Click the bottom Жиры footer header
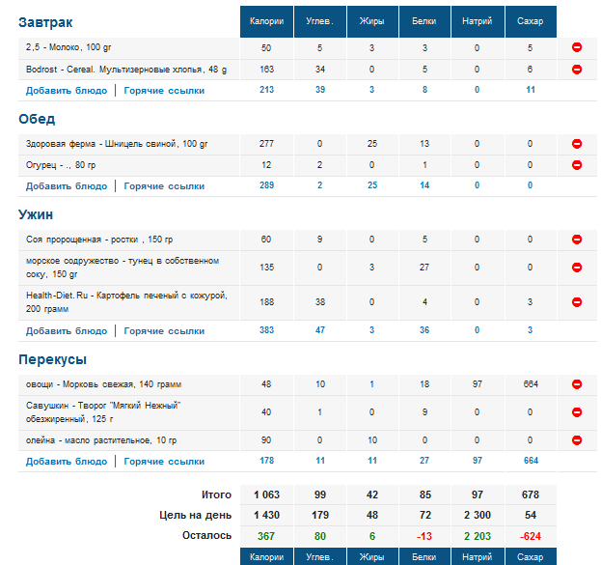601x565 pixels. (372, 556)
